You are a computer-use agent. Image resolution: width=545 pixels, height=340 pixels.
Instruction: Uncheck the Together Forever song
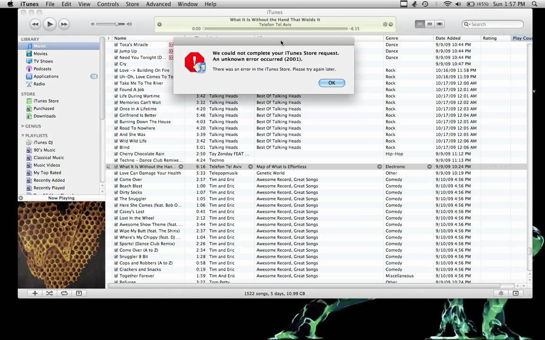tap(116, 276)
